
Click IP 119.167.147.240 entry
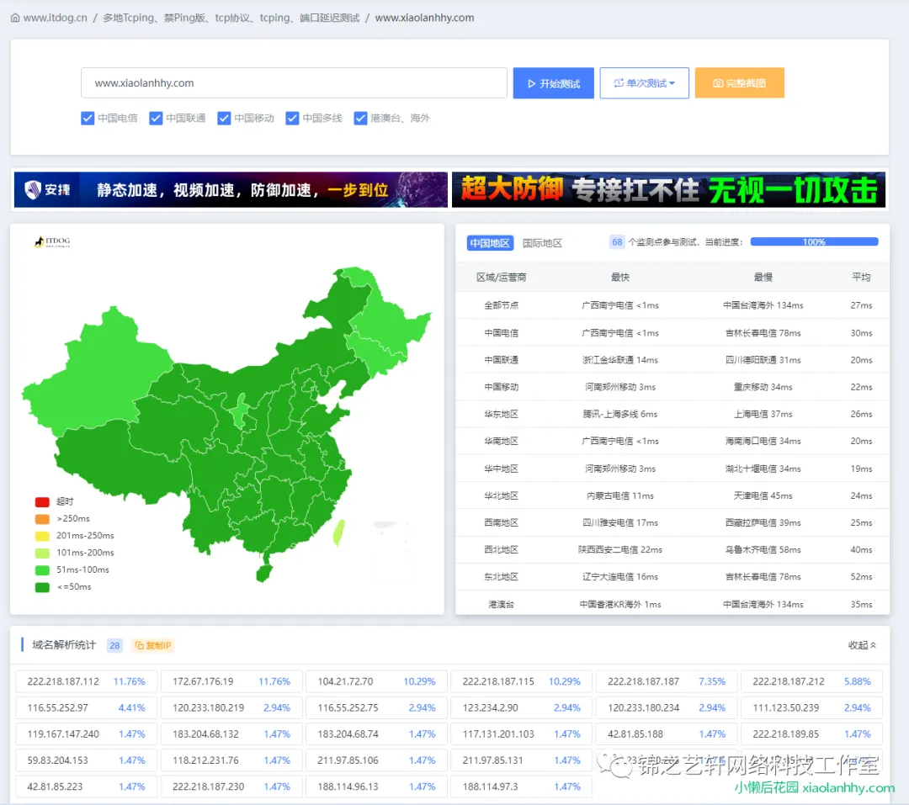click(87, 734)
